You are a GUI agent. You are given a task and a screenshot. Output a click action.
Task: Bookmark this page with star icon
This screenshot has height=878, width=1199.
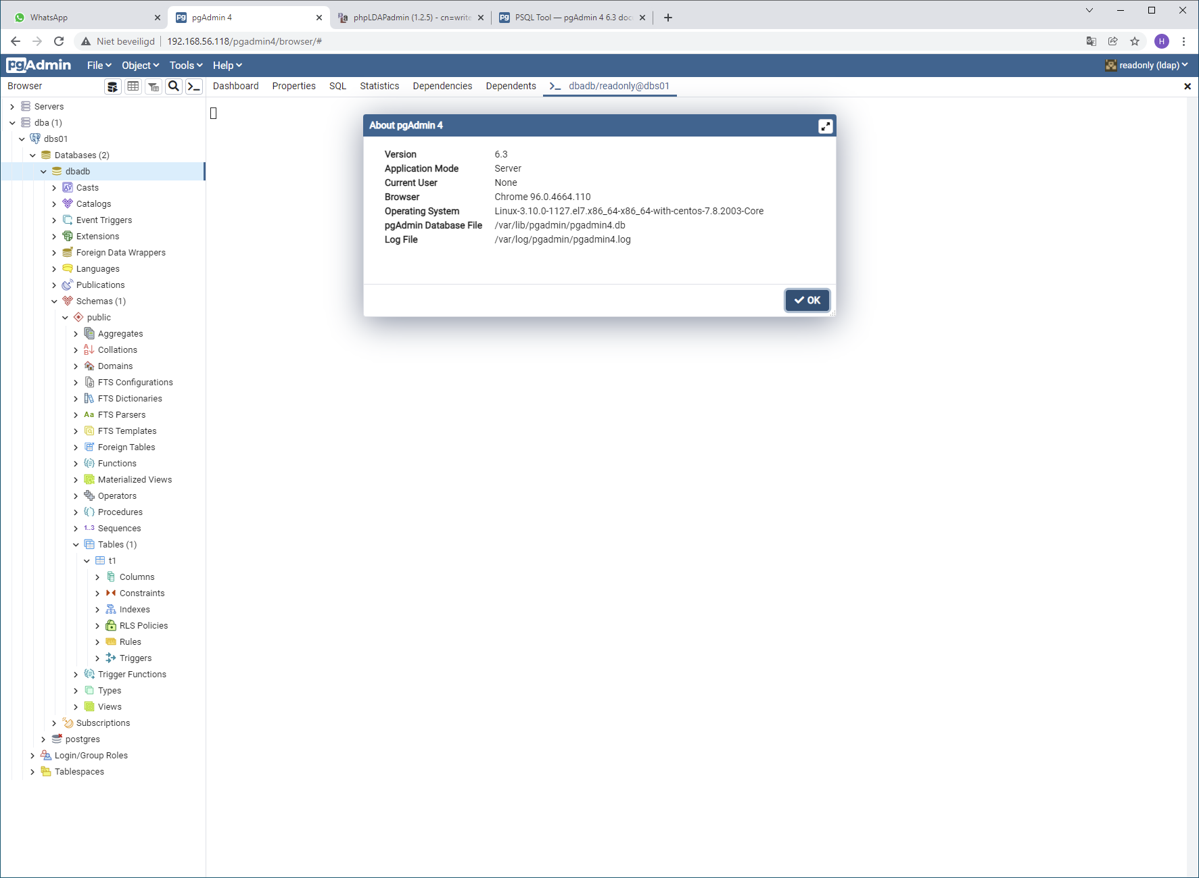click(1135, 41)
